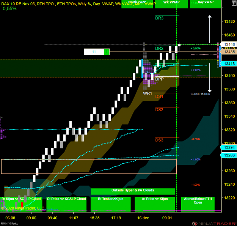
Task: Select the cyan 13283 price marker
Action: click(x=228, y=155)
